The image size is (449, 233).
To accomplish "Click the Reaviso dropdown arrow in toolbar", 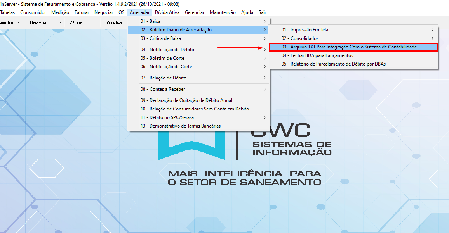I will click(60, 22).
